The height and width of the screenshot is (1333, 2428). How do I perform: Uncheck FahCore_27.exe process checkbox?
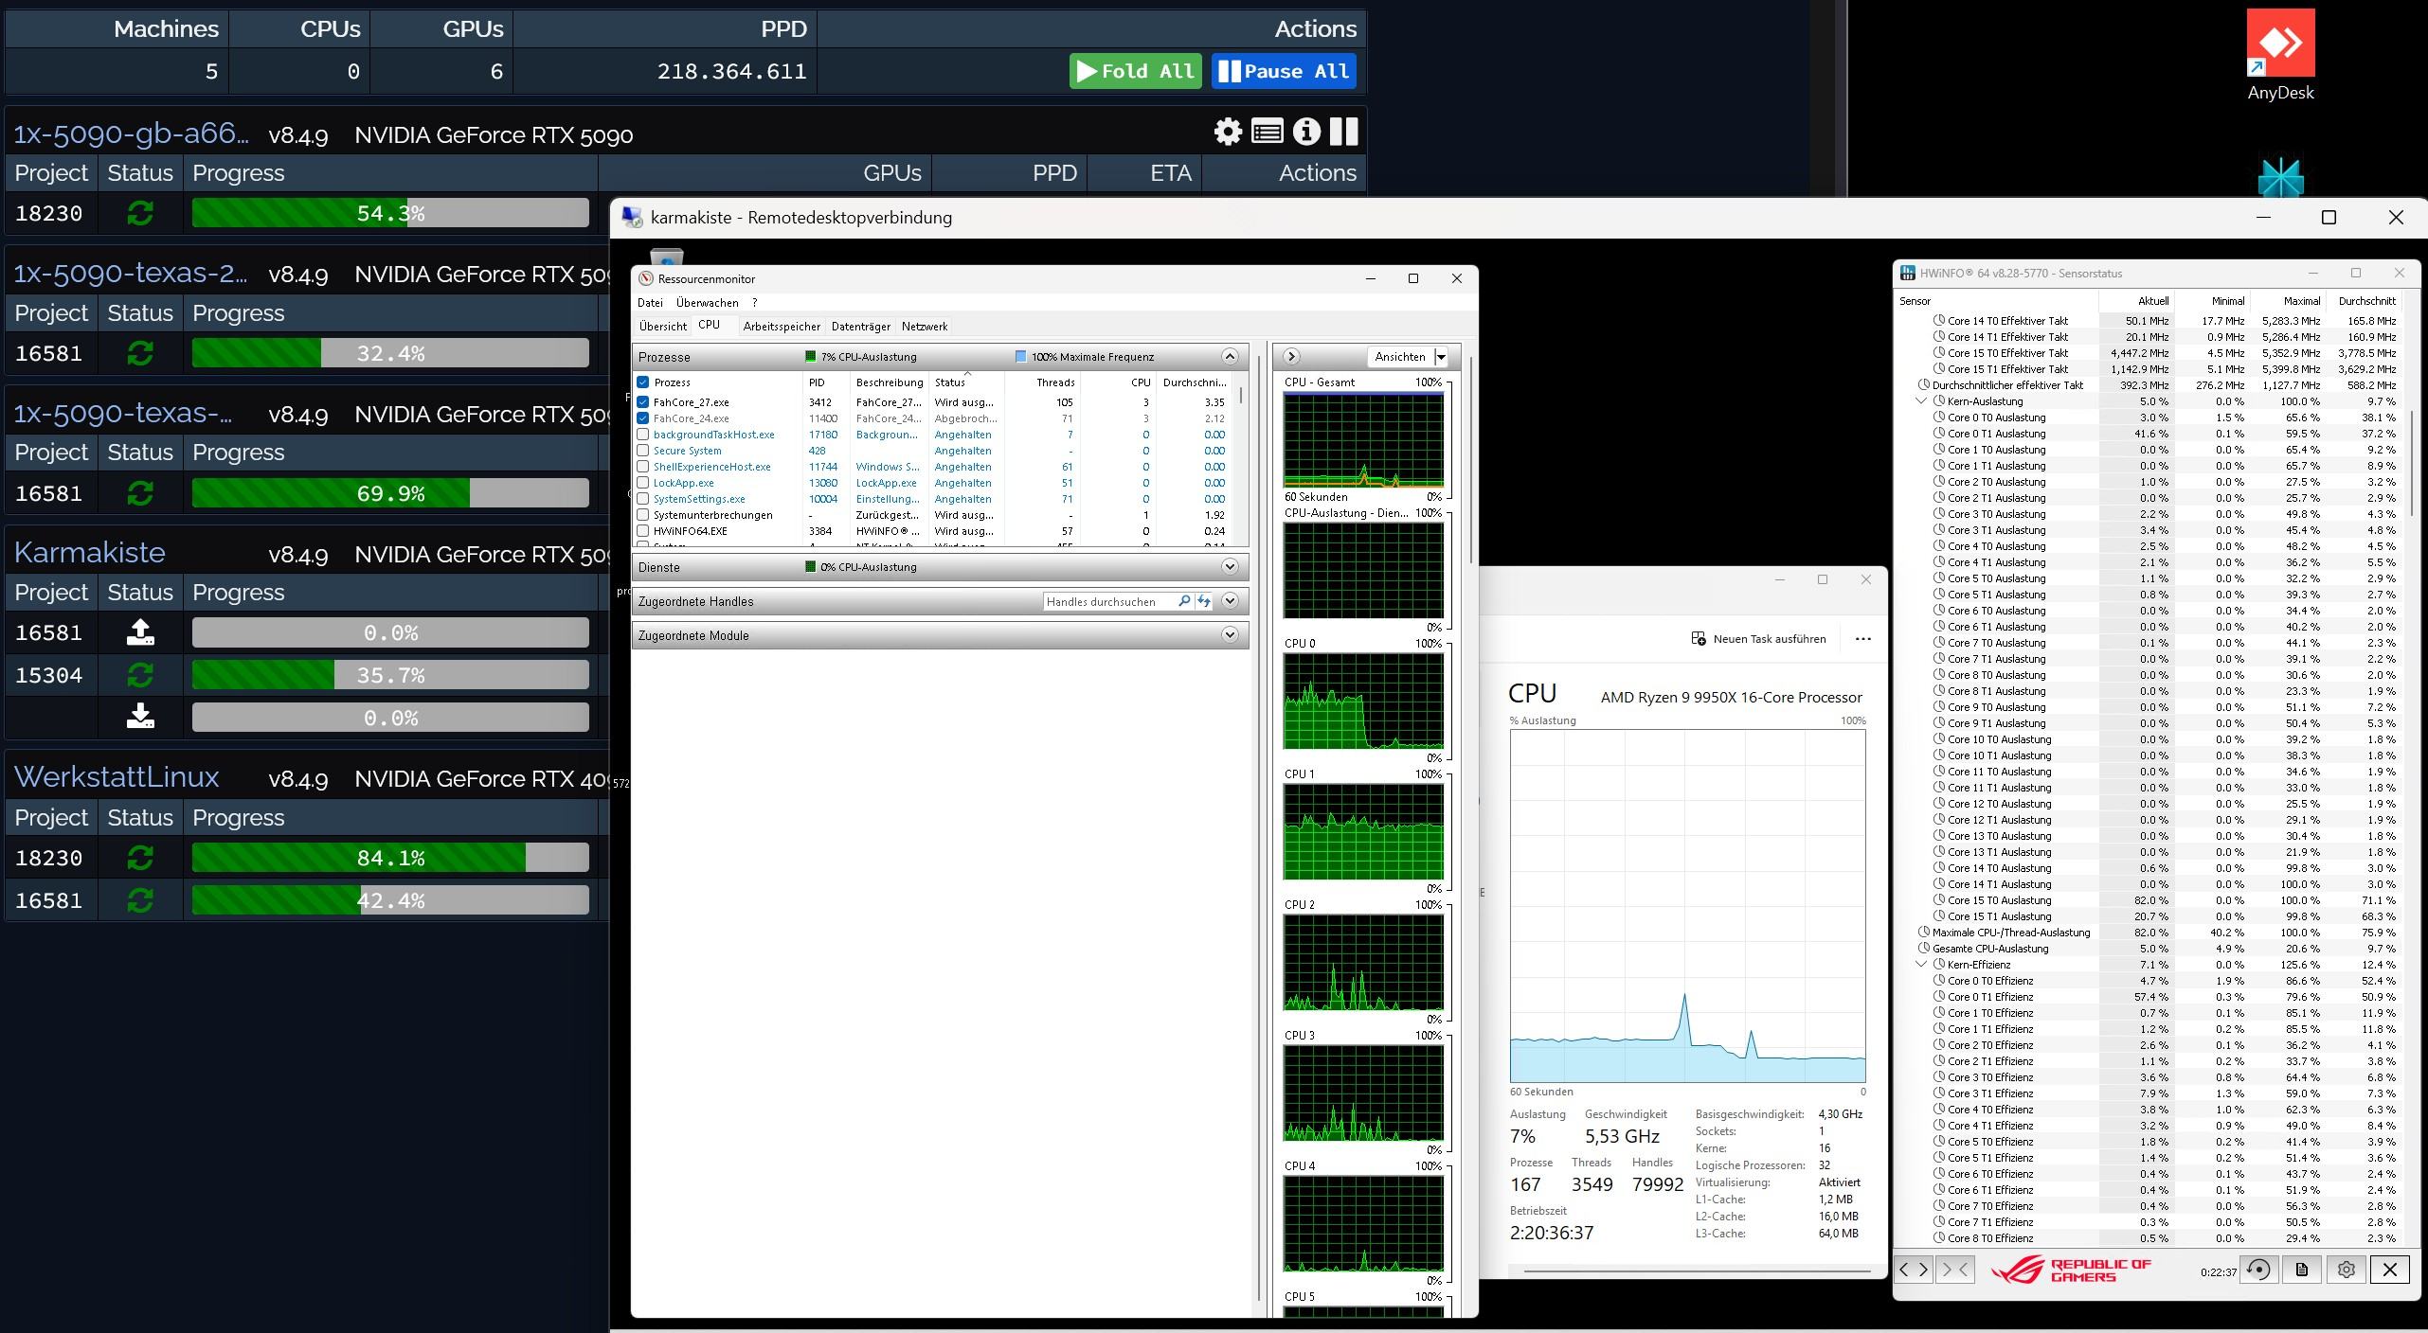click(643, 402)
